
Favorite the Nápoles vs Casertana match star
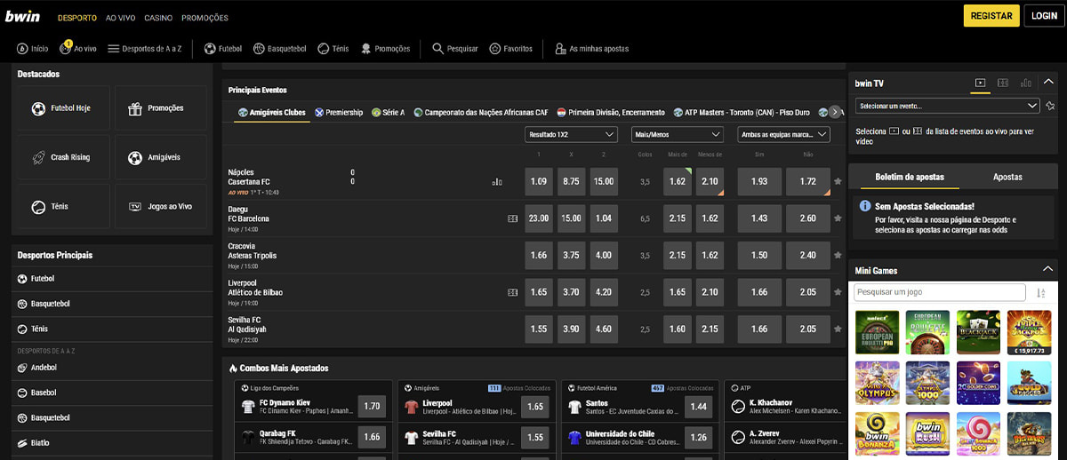tap(838, 181)
